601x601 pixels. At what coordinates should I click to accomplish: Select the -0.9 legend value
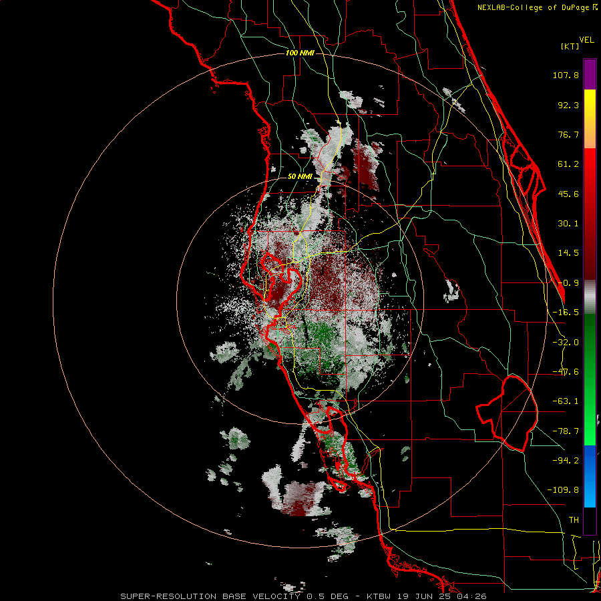pyautogui.click(x=568, y=283)
